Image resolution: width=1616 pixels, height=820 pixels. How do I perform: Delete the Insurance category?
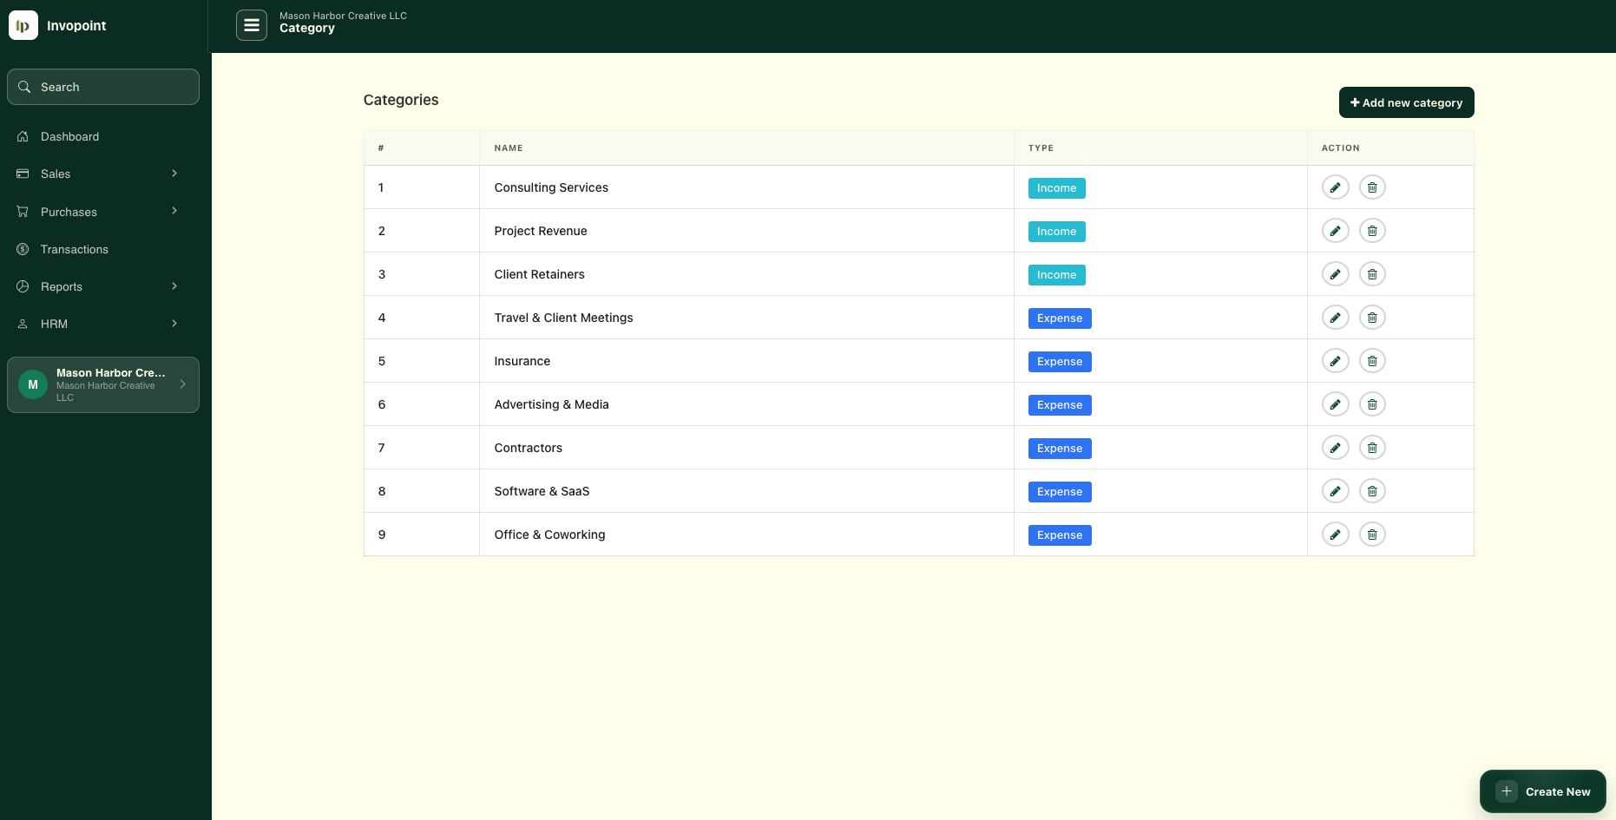(1372, 361)
